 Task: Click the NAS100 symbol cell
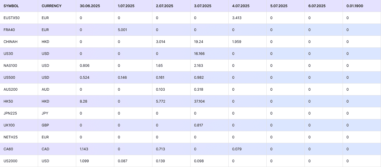click(x=19, y=66)
